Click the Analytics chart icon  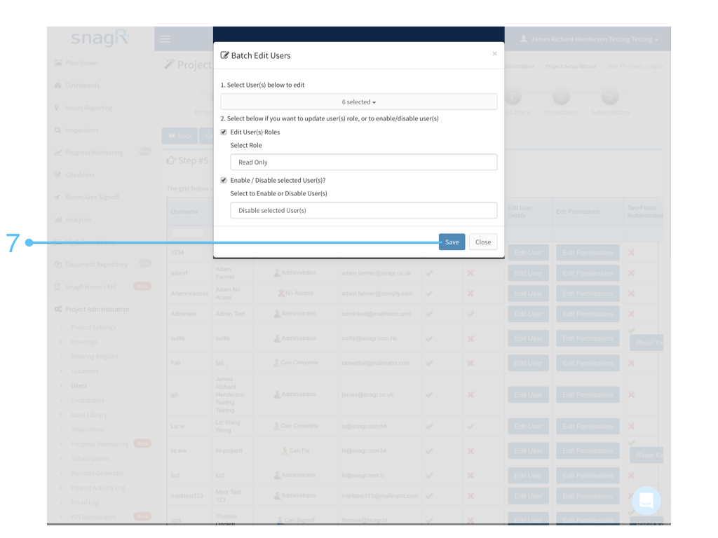pos(57,219)
